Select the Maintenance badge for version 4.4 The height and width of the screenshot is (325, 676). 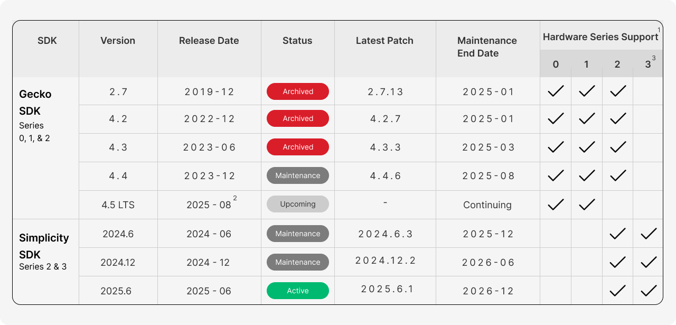tap(297, 175)
